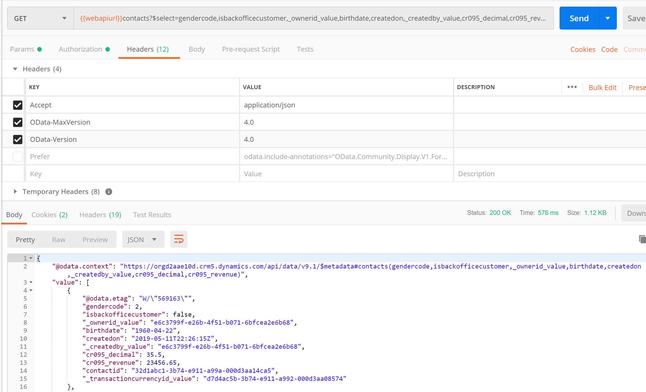Click the copy response icon
The height and width of the screenshot is (392, 646).
coord(642,239)
